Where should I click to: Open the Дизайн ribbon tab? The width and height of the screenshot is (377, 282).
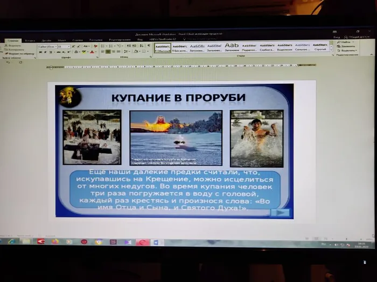[x=46, y=40]
